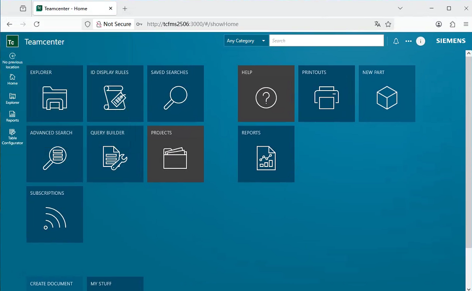Open the Help tile
The image size is (472, 291).
pyautogui.click(x=266, y=93)
